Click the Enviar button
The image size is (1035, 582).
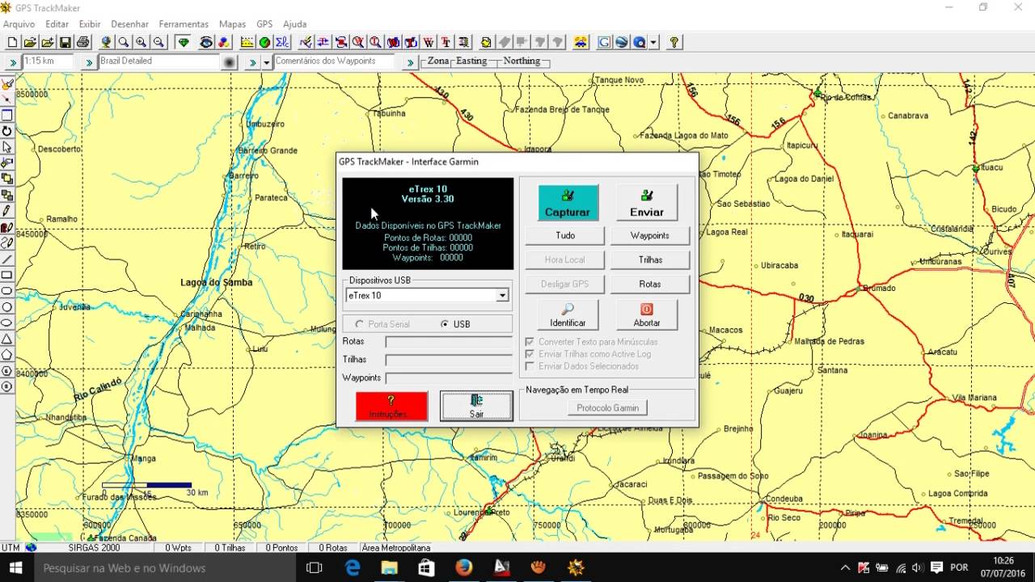point(647,202)
